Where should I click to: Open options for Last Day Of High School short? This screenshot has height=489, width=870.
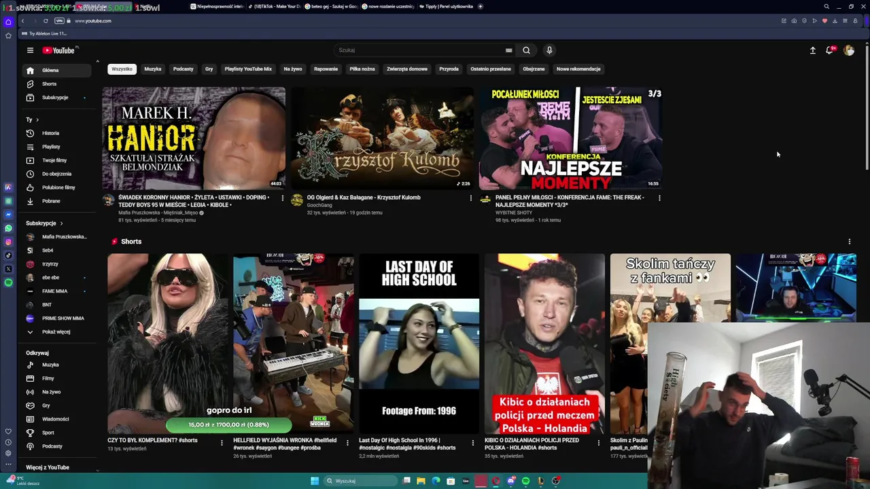(x=473, y=443)
